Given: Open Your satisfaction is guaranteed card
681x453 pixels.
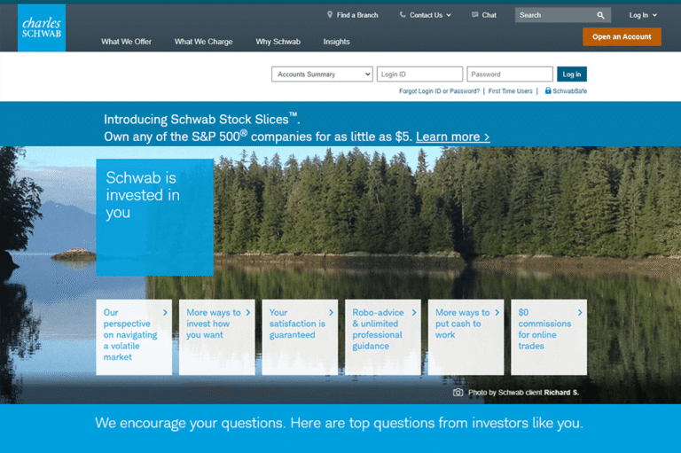Looking at the screenshot, I should [x=300, y=337].
